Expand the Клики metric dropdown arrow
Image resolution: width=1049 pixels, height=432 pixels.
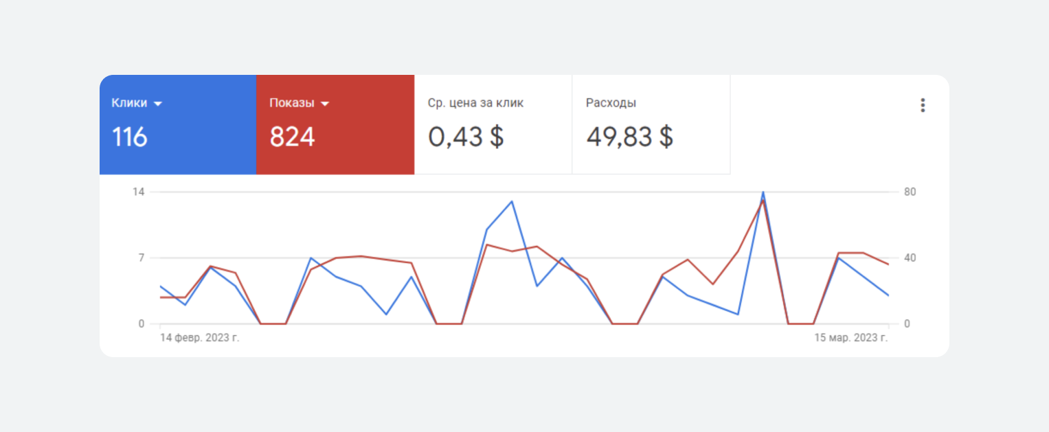coord(158,104)
